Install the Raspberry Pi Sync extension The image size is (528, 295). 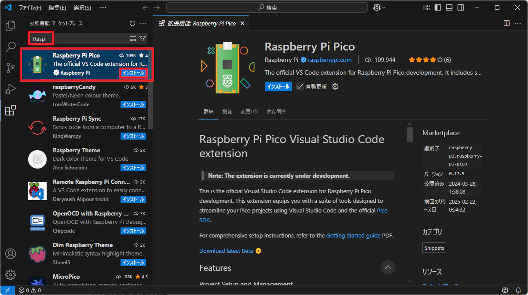point(133,136)
